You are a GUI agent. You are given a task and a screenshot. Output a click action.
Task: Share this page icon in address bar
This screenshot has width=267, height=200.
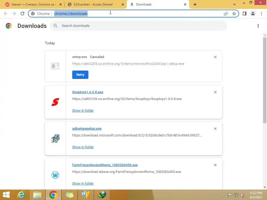[226, 14]
